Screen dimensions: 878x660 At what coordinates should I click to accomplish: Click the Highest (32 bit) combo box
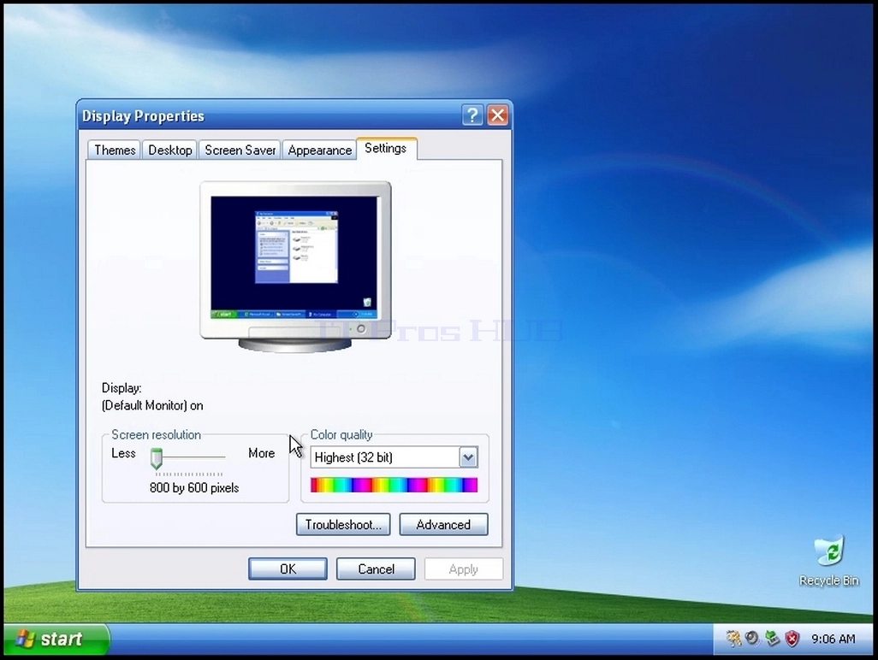tap(394, 457)
